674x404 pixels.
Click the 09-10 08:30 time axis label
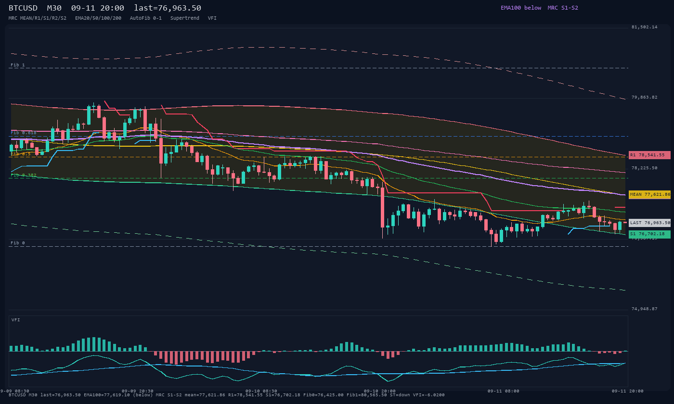click(261, 391)
